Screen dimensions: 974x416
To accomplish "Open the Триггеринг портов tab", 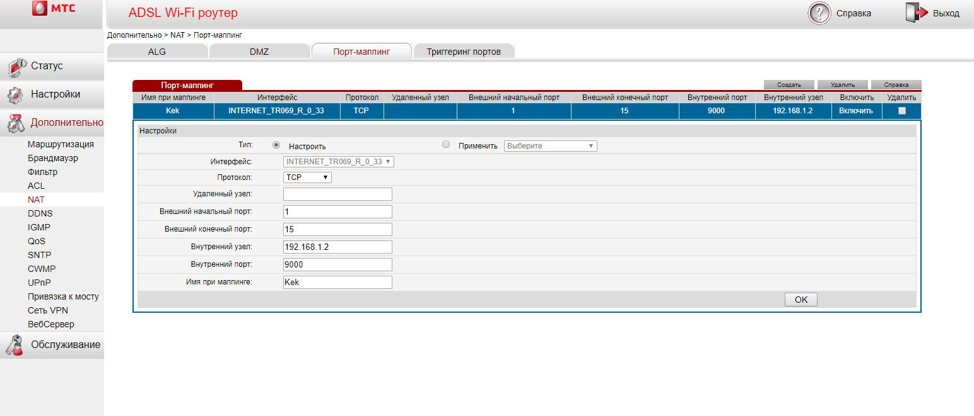I will [464, 52].
